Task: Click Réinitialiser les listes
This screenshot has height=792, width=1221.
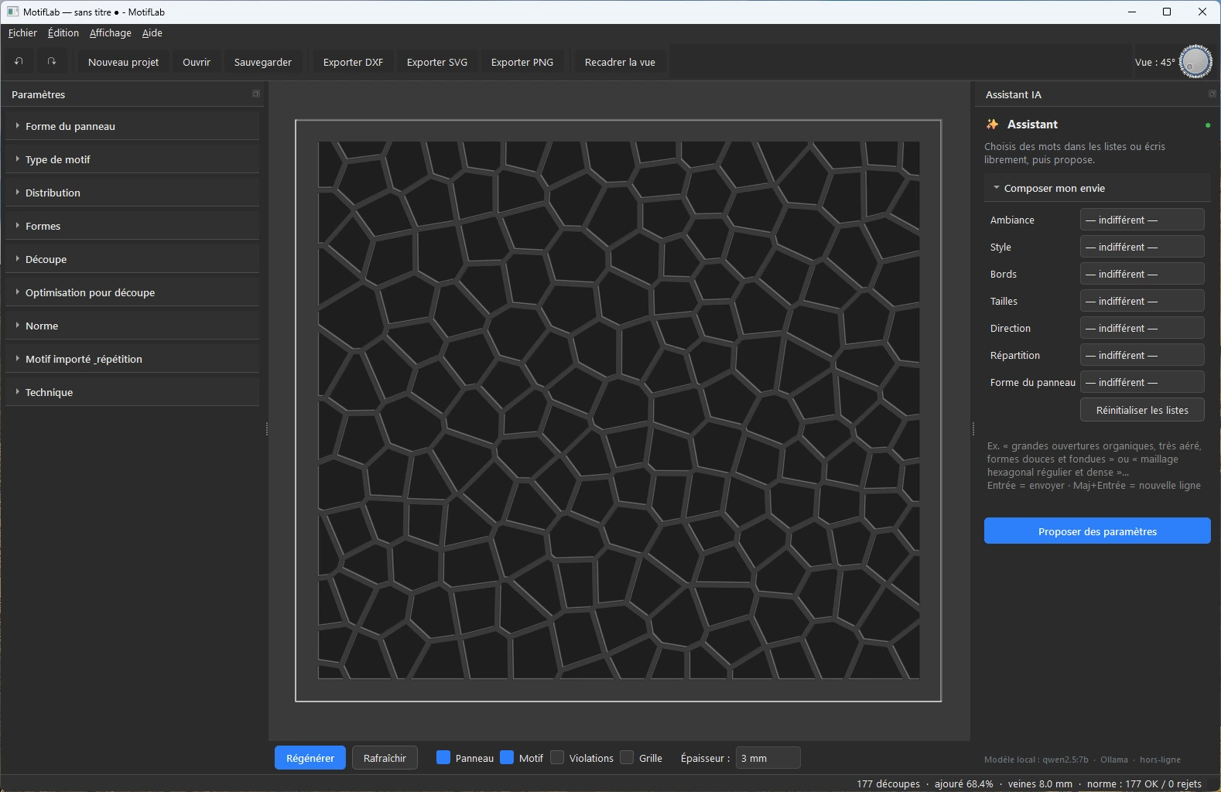Action: click(1142, 410)
